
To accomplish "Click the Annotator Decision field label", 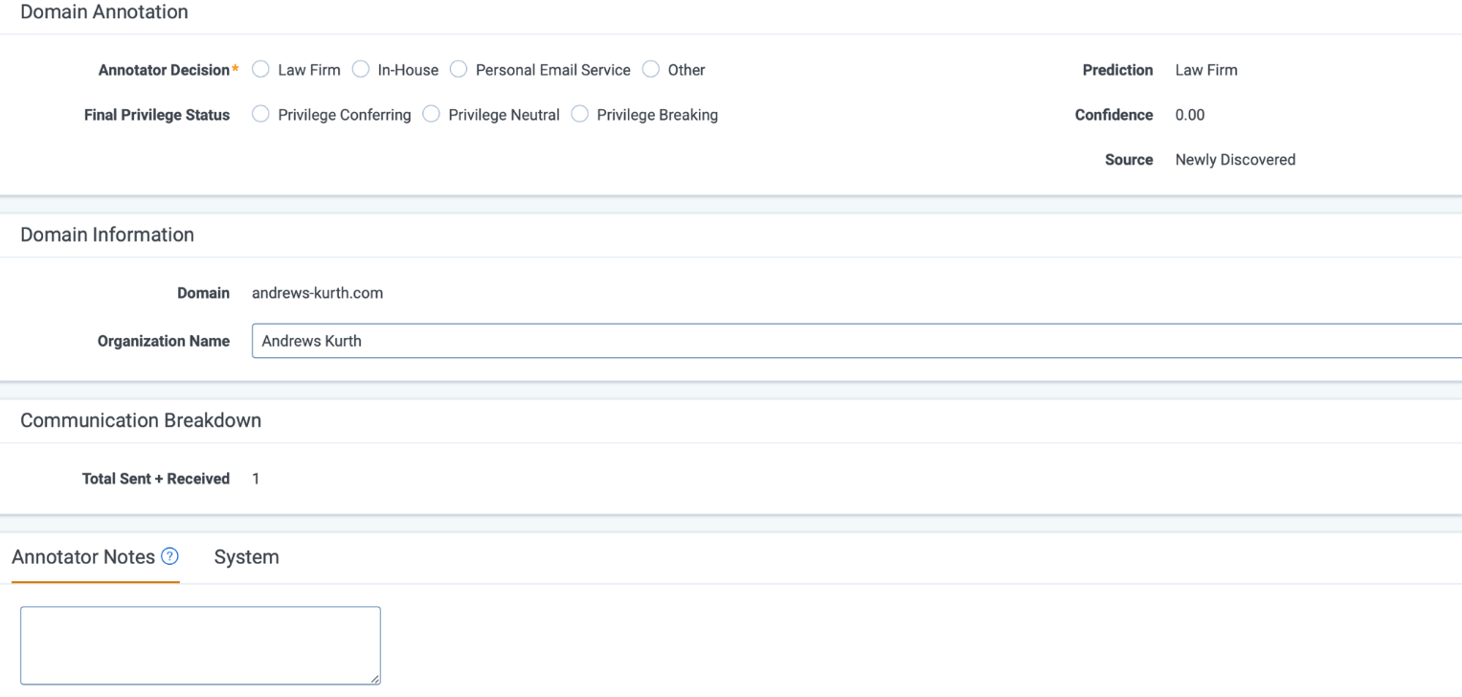I will coord(164,70).
